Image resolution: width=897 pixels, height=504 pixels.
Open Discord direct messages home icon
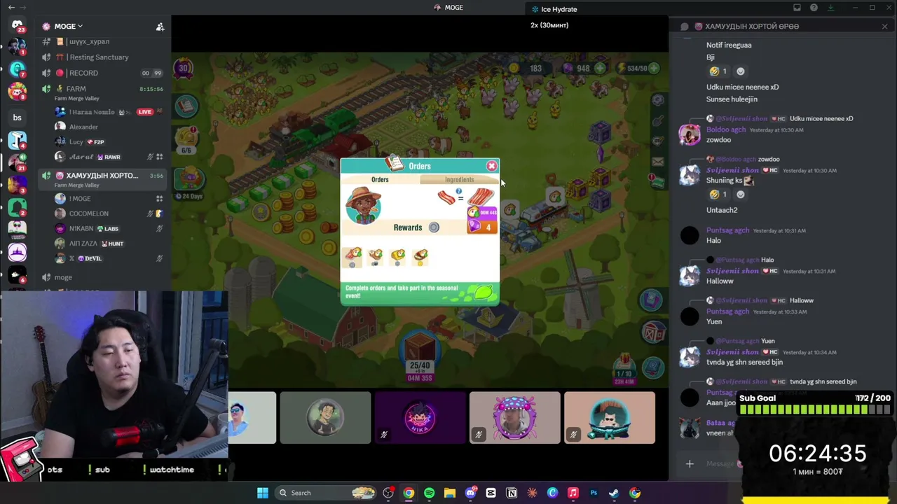point(17,26)
